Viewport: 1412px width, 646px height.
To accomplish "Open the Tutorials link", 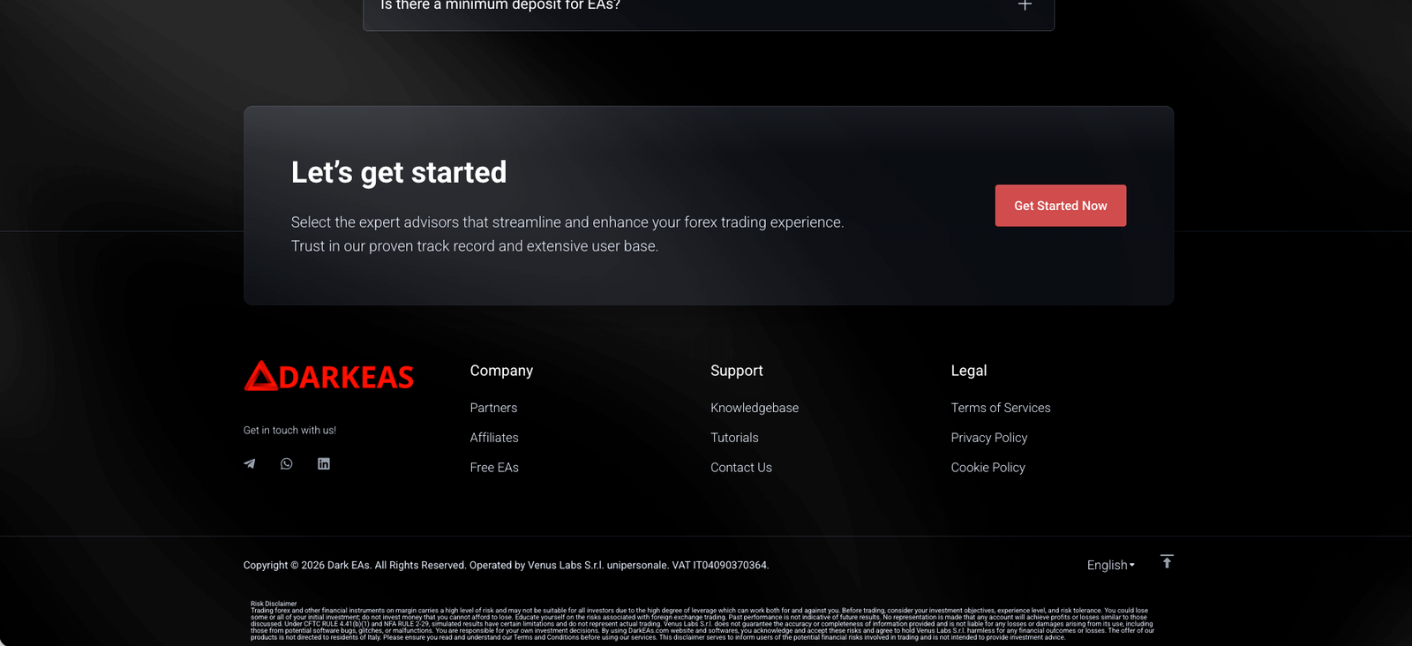I will [x=734, y=438].
